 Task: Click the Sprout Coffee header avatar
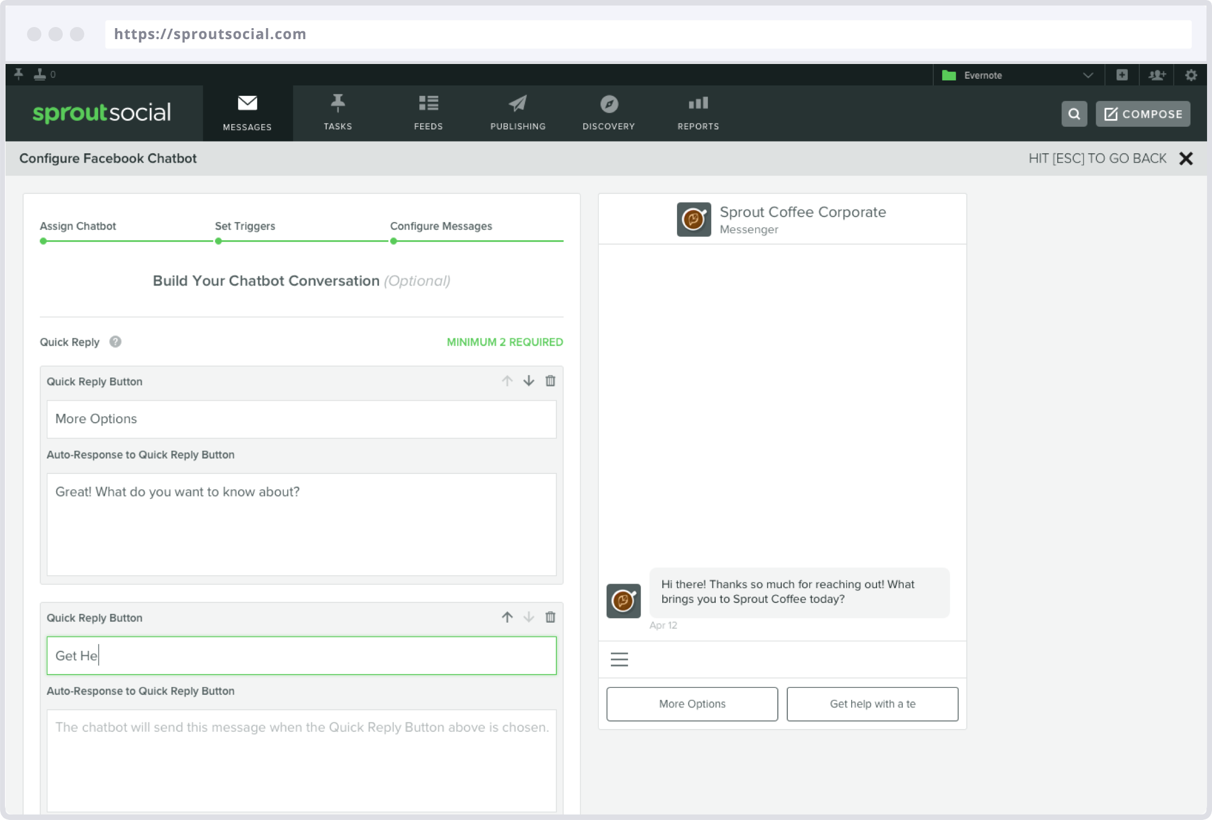tap(694, 219)
